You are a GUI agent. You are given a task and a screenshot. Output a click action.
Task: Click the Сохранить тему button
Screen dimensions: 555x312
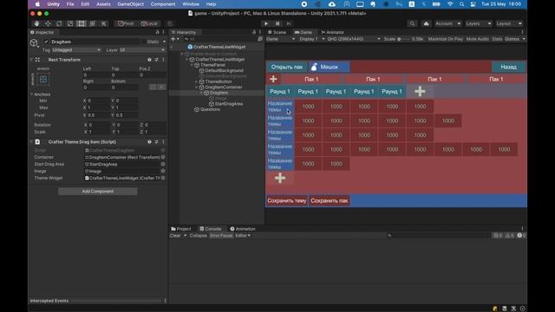click(287, 200)
